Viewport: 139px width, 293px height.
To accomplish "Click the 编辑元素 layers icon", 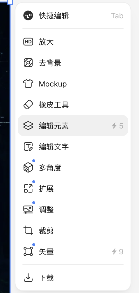I will [28, 126].
